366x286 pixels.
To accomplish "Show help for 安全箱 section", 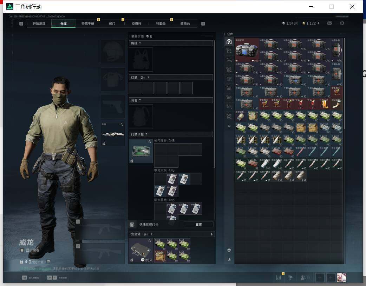I will click(x=151, y=234).
